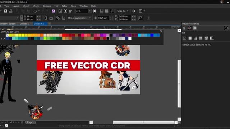
Task: Open the Table menu
Action: coord(64,6)
